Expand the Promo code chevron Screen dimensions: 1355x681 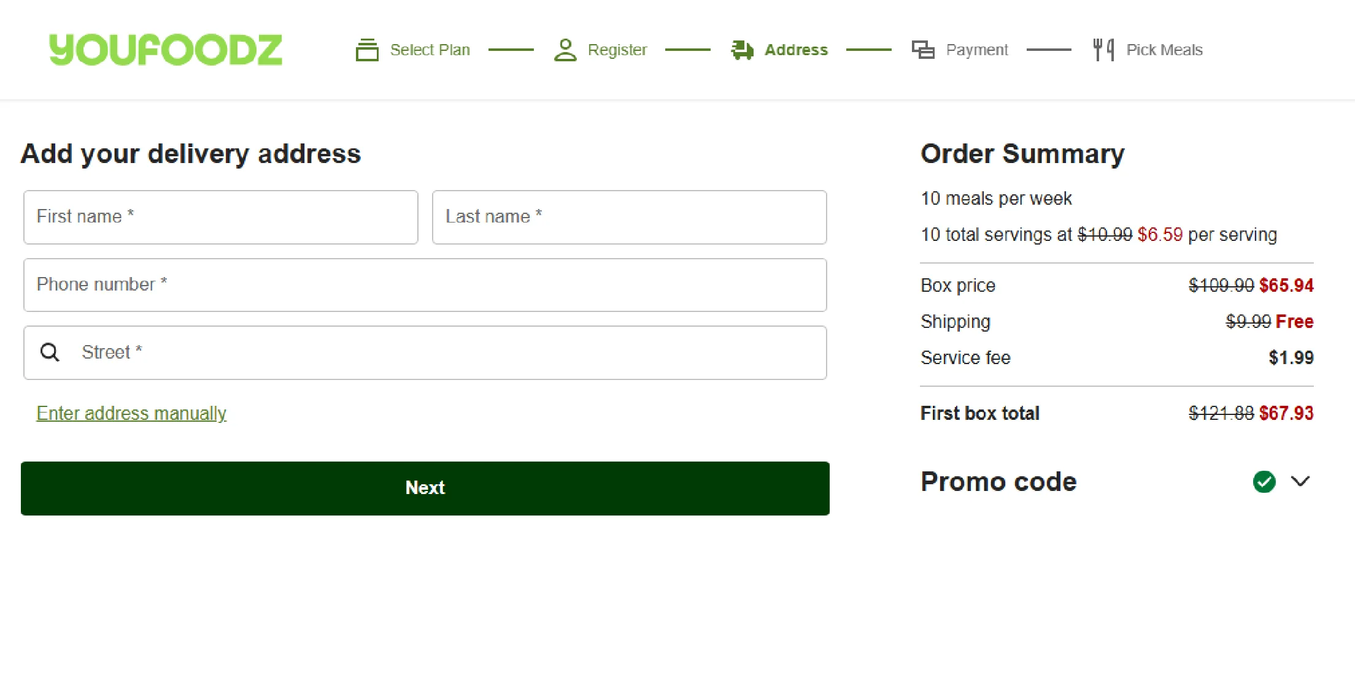coord(1300,481)
